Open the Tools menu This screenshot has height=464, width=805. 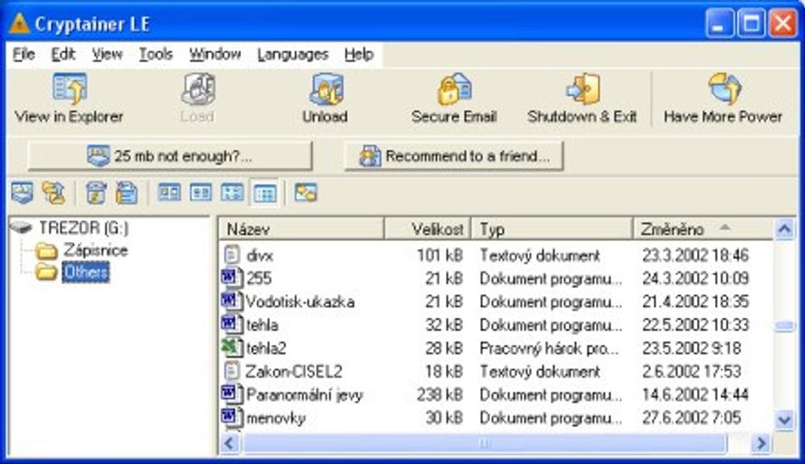click(156, 54)
